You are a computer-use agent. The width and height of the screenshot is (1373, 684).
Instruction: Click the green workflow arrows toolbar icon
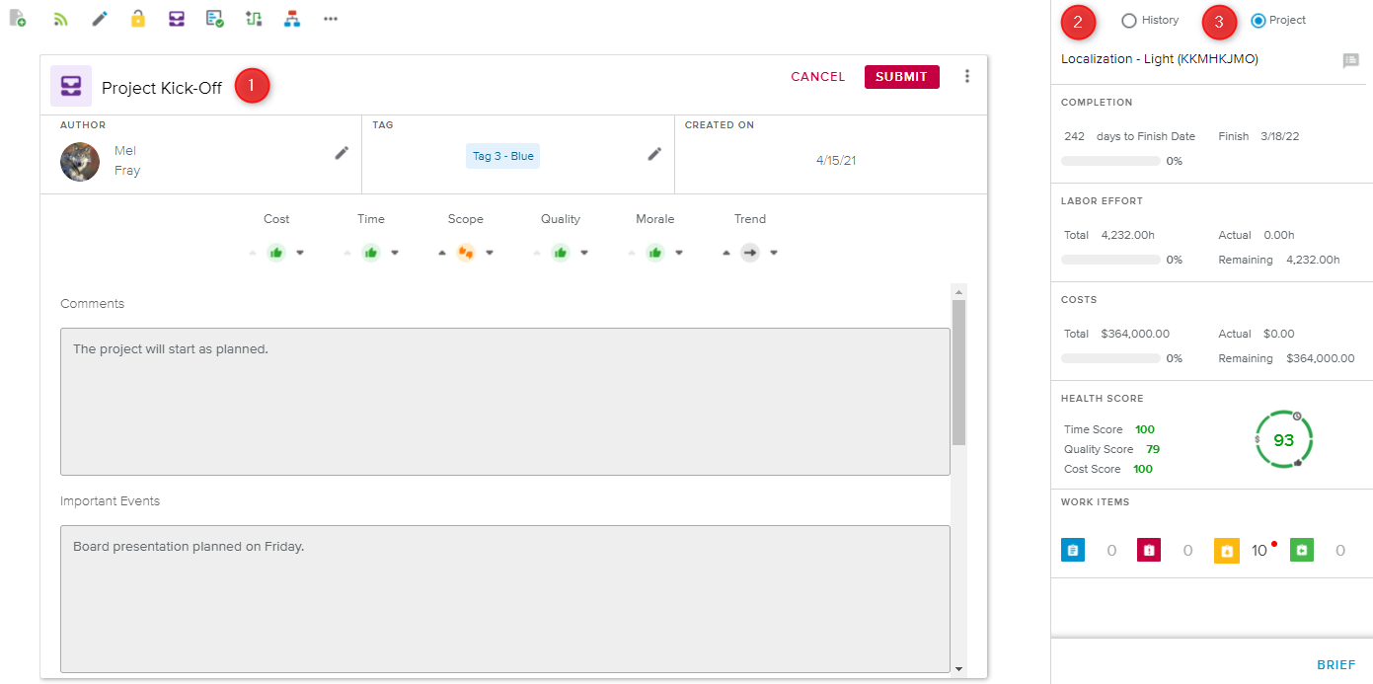tap(254, 19)
